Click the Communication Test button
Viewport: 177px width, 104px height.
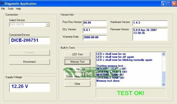click(x=77, y=76)
